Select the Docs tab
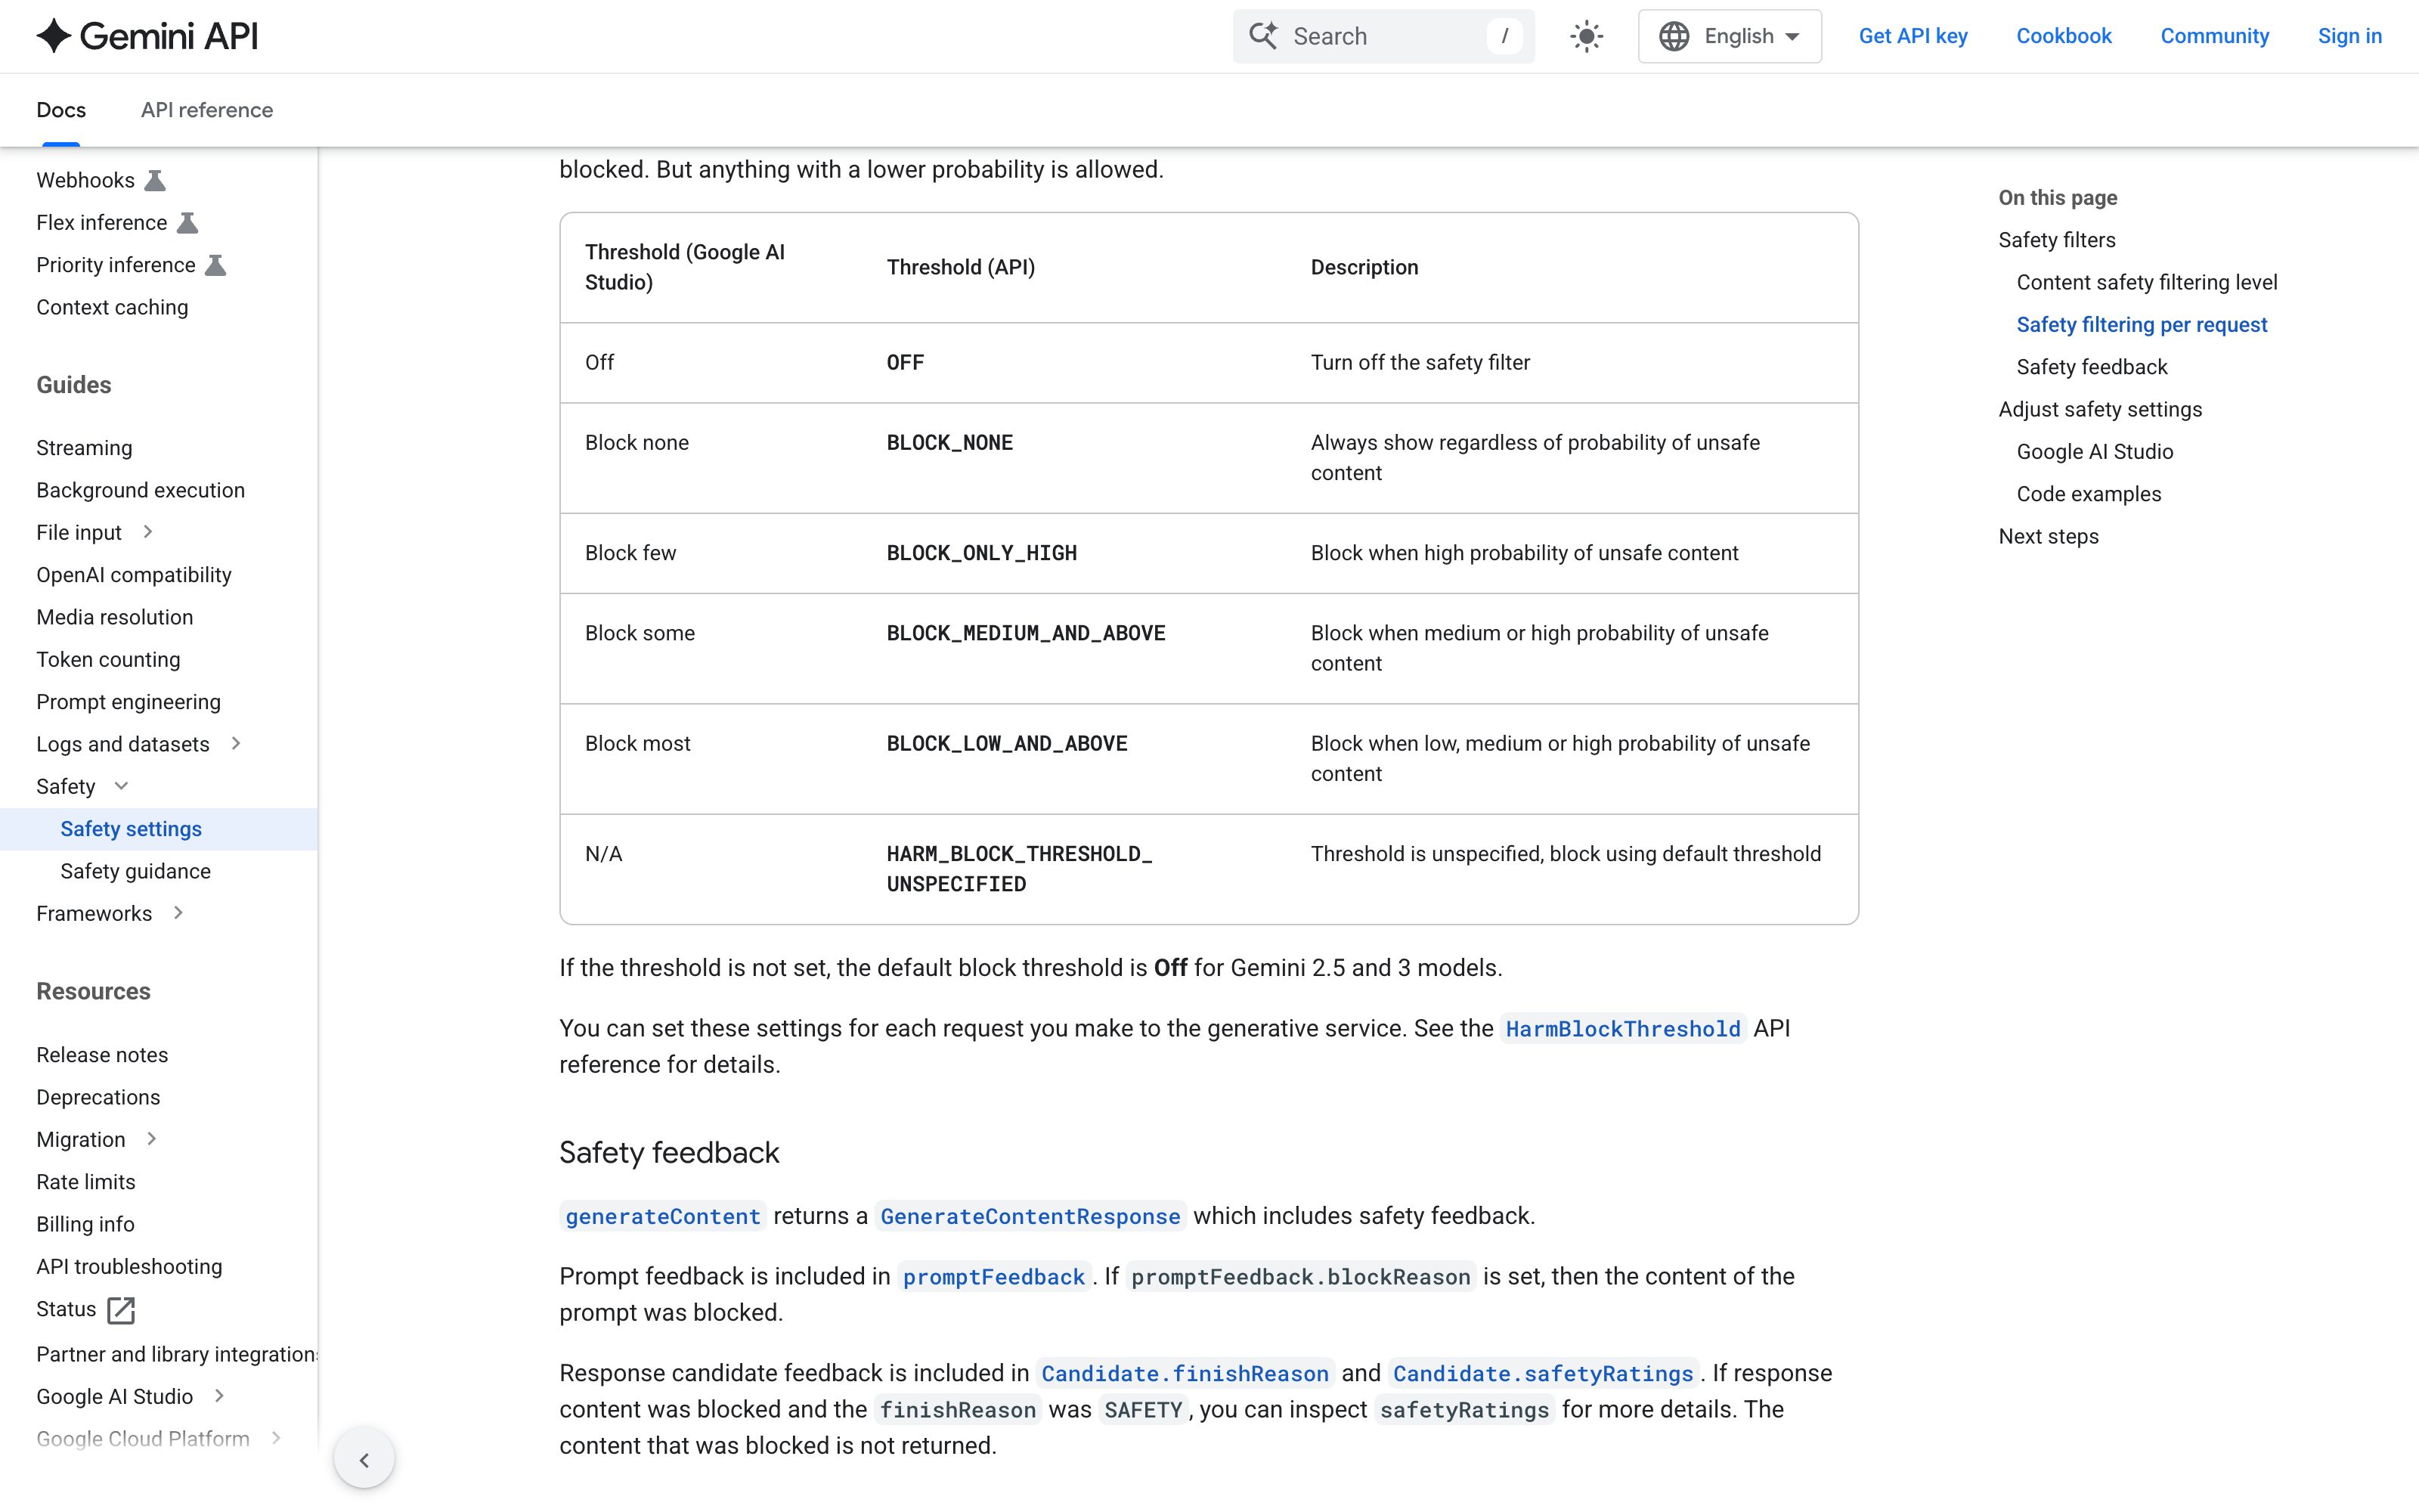This screenshot has height=1512, width=2419. click(61, 110)
